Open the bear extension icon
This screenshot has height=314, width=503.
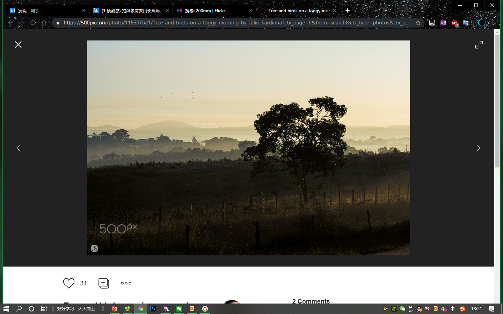coord(432,23)
